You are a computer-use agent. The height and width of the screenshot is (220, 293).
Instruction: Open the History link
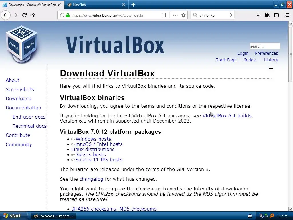(x=271, y=60)
